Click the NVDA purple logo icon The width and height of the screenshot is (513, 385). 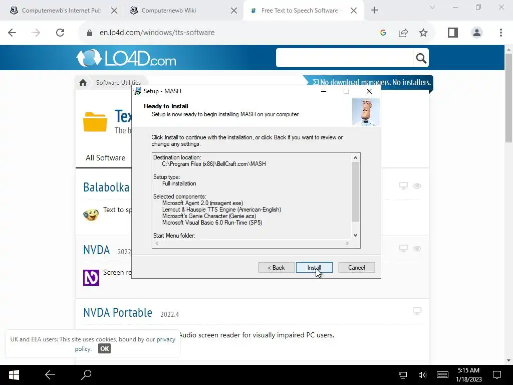91,278
